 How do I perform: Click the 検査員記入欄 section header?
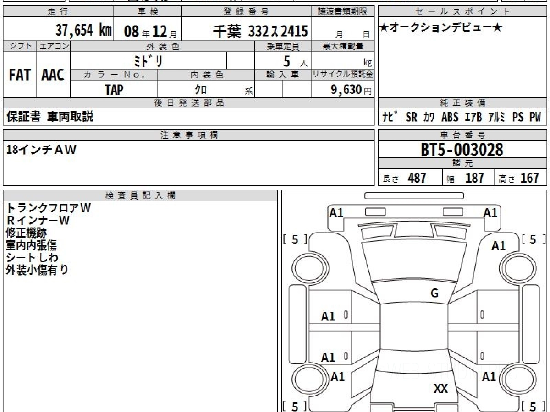140,195
